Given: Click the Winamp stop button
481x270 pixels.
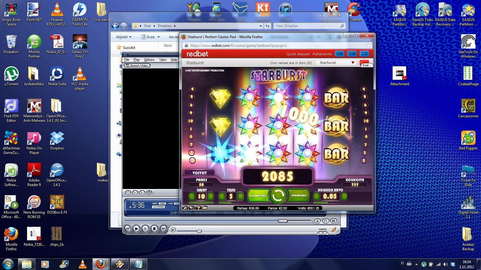Looking at the screenshot, I should click(154, 229).
